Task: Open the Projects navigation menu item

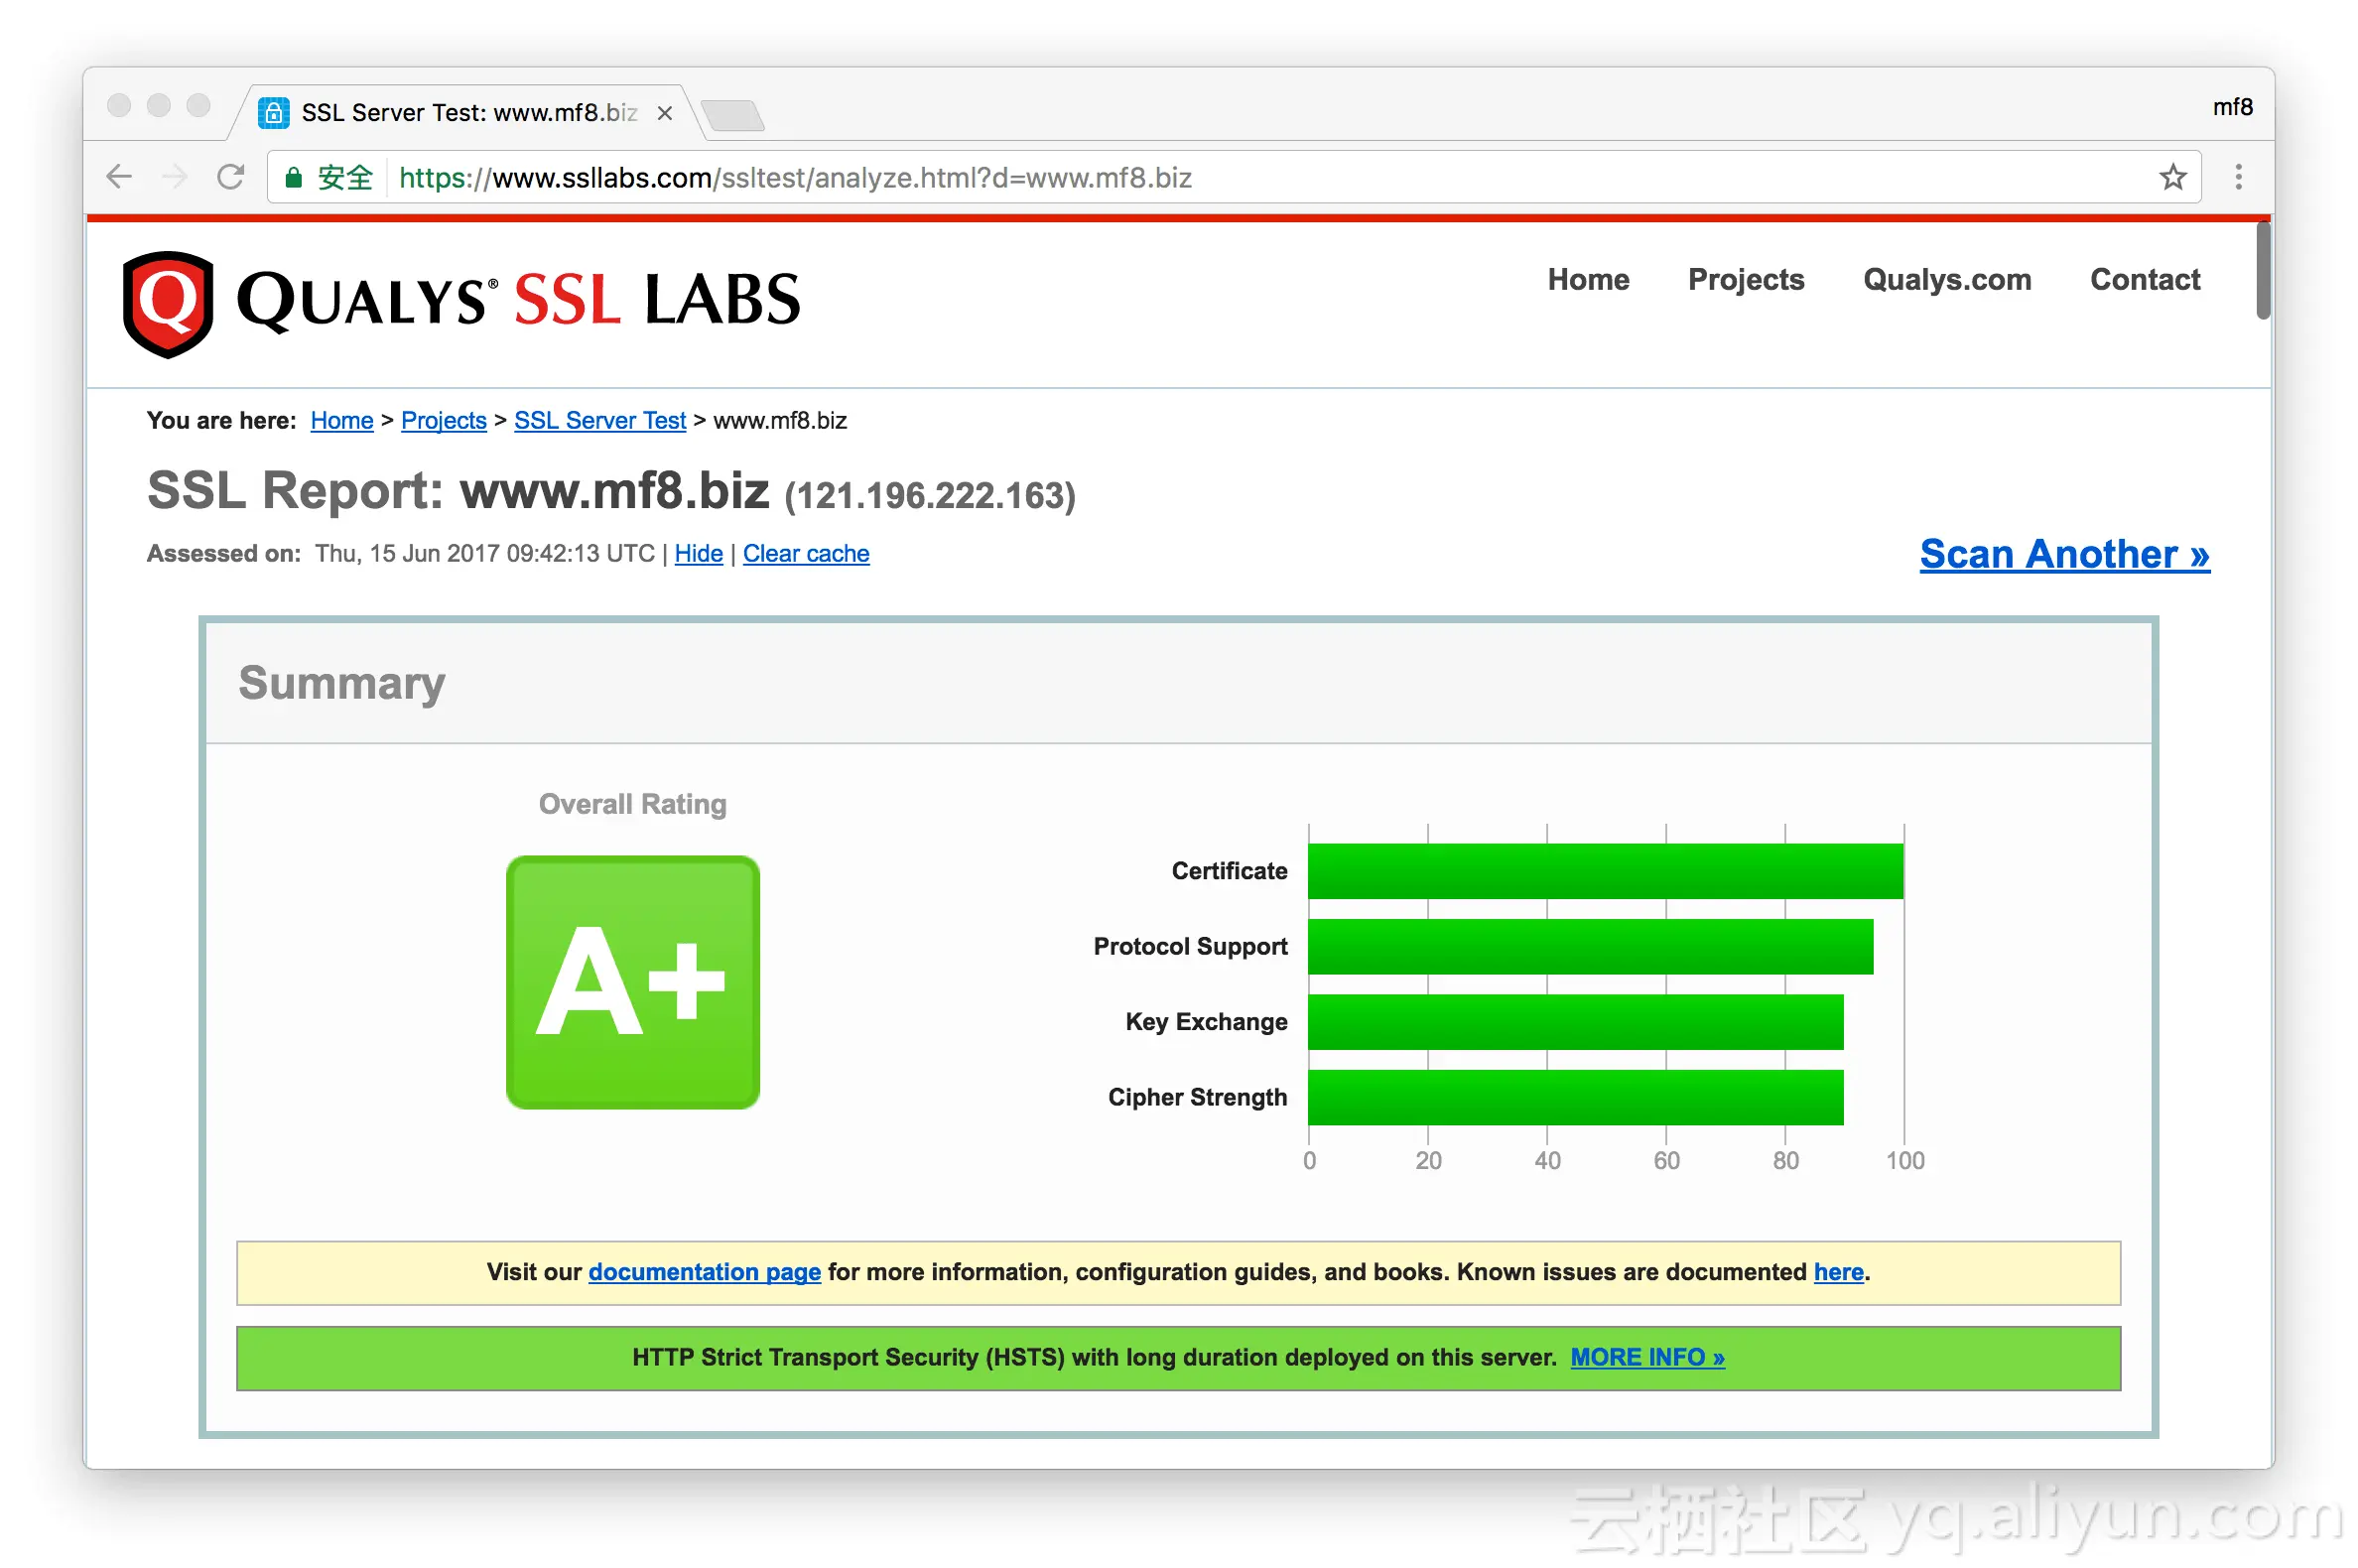Action: pyautogui.click(x=1745, y=279)
